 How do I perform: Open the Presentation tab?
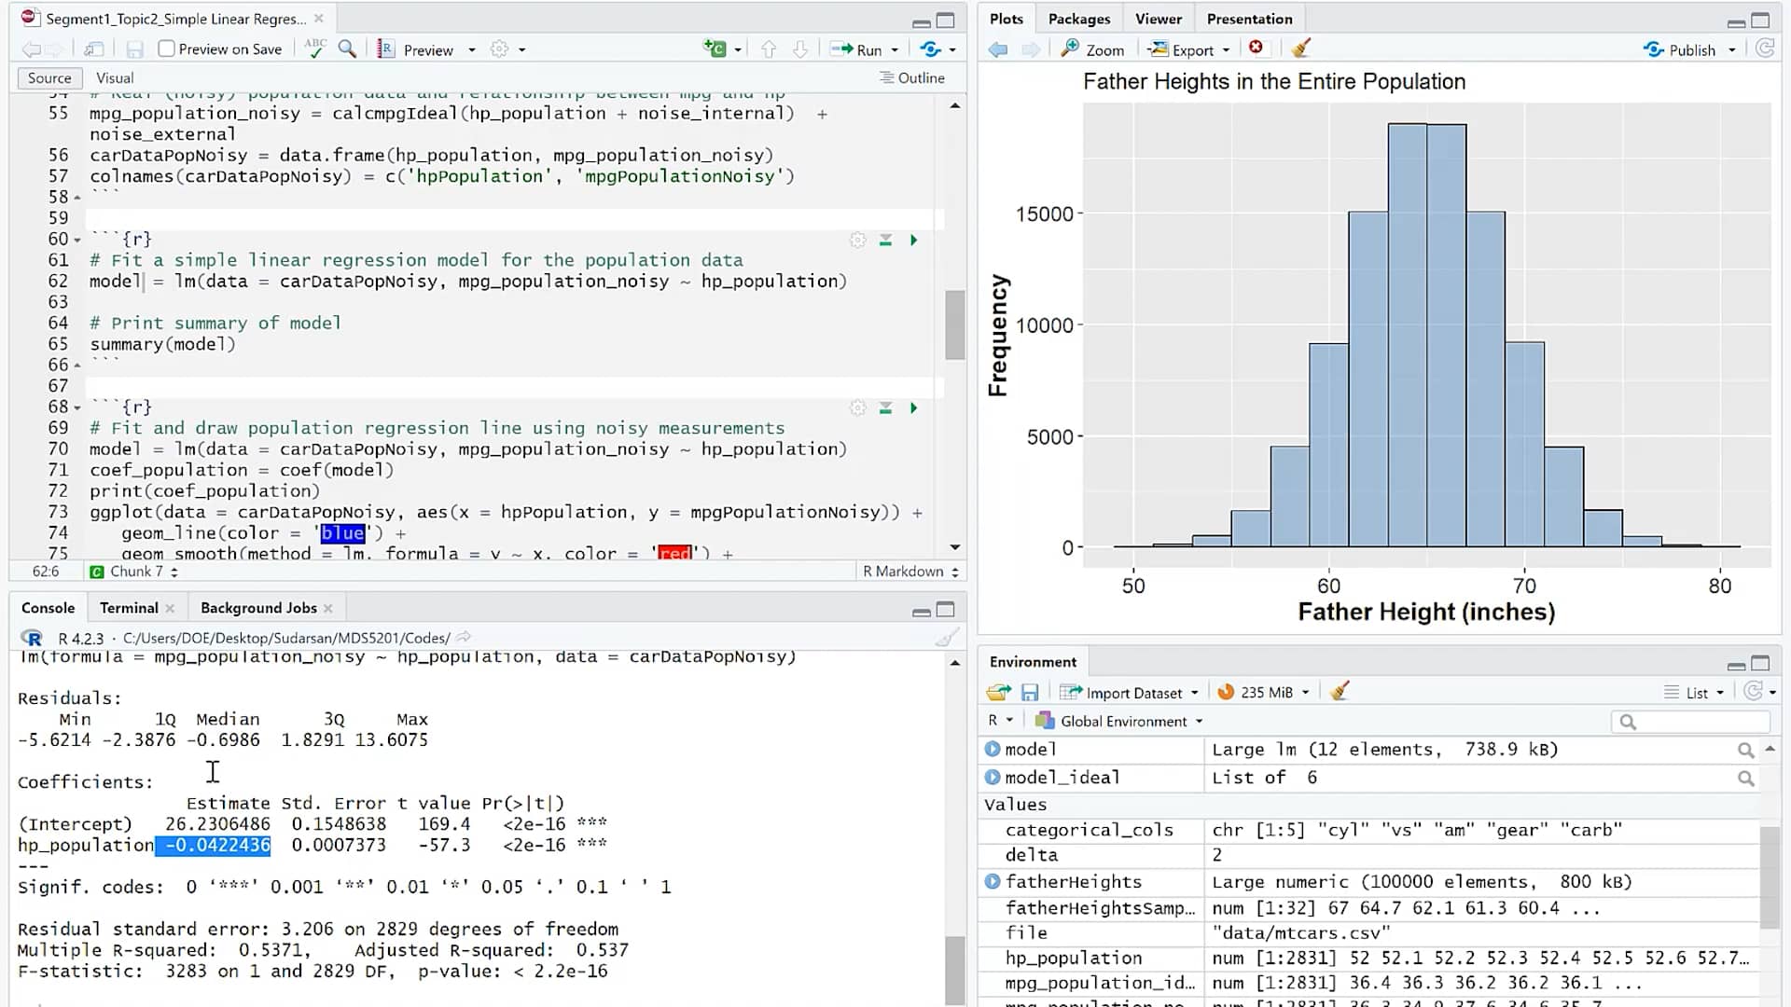point(1249,19)
